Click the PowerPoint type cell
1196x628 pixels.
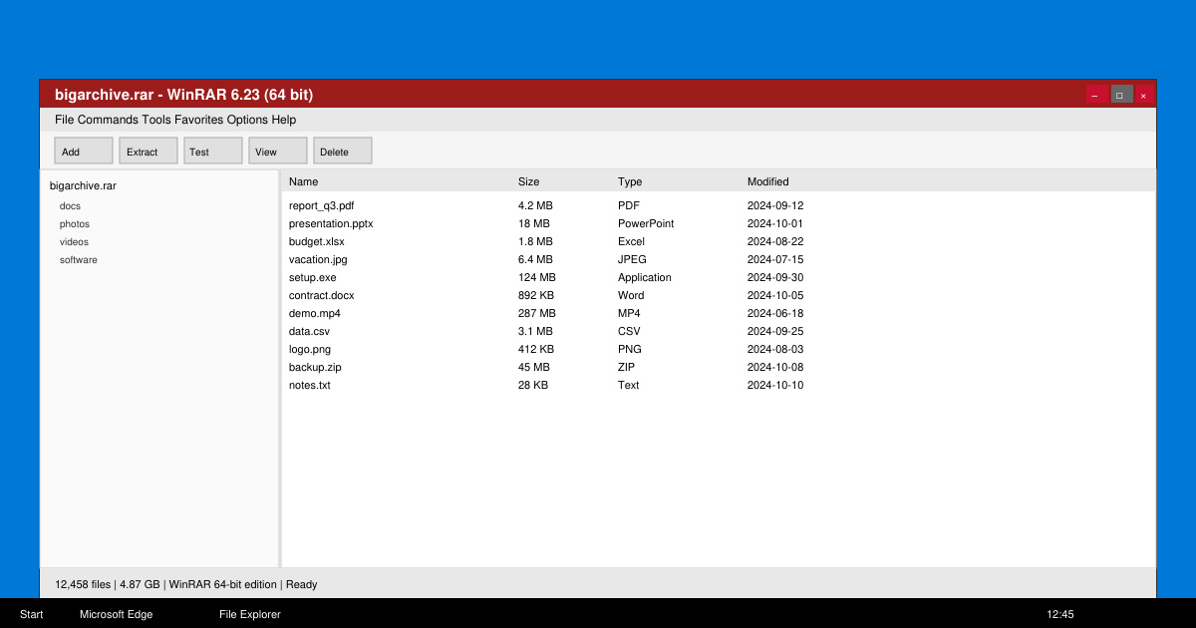[646, 223]
